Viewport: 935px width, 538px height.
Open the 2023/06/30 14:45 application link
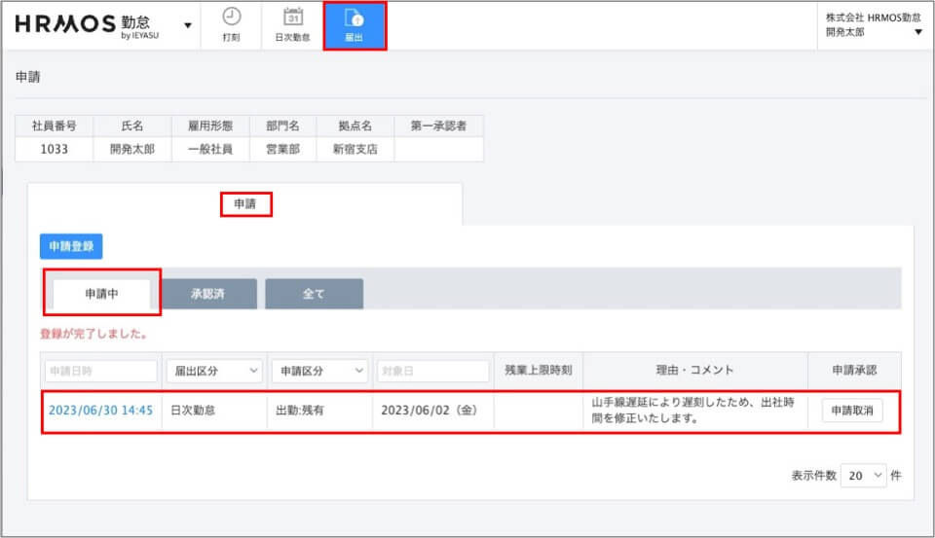tap(100, 411)
